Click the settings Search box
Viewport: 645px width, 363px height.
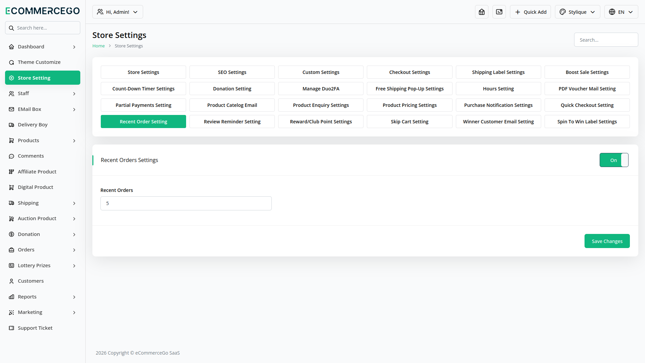coord(606,40)
